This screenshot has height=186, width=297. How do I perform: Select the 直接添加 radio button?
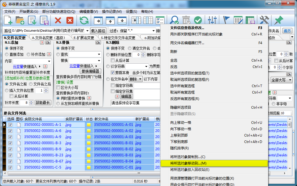(7, 54)
